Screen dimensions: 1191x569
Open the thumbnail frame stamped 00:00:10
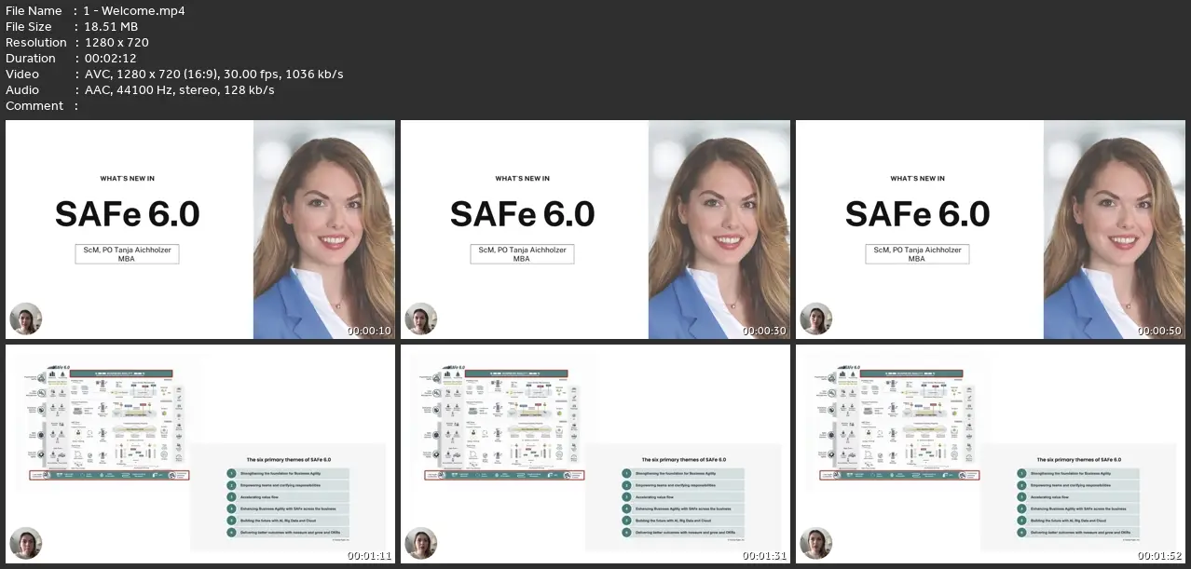point(200,229)
